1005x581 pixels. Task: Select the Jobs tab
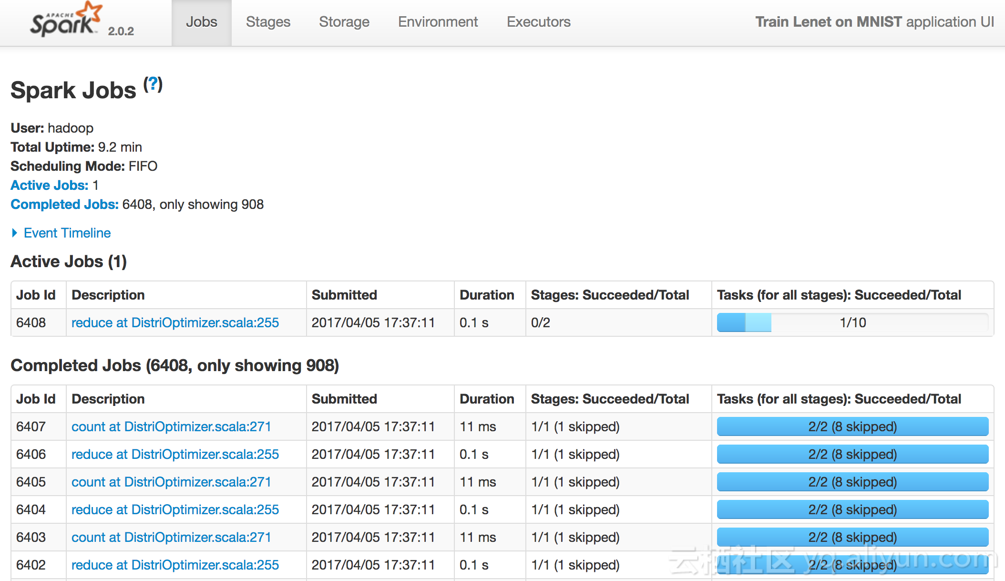click(x=201, y=22)
